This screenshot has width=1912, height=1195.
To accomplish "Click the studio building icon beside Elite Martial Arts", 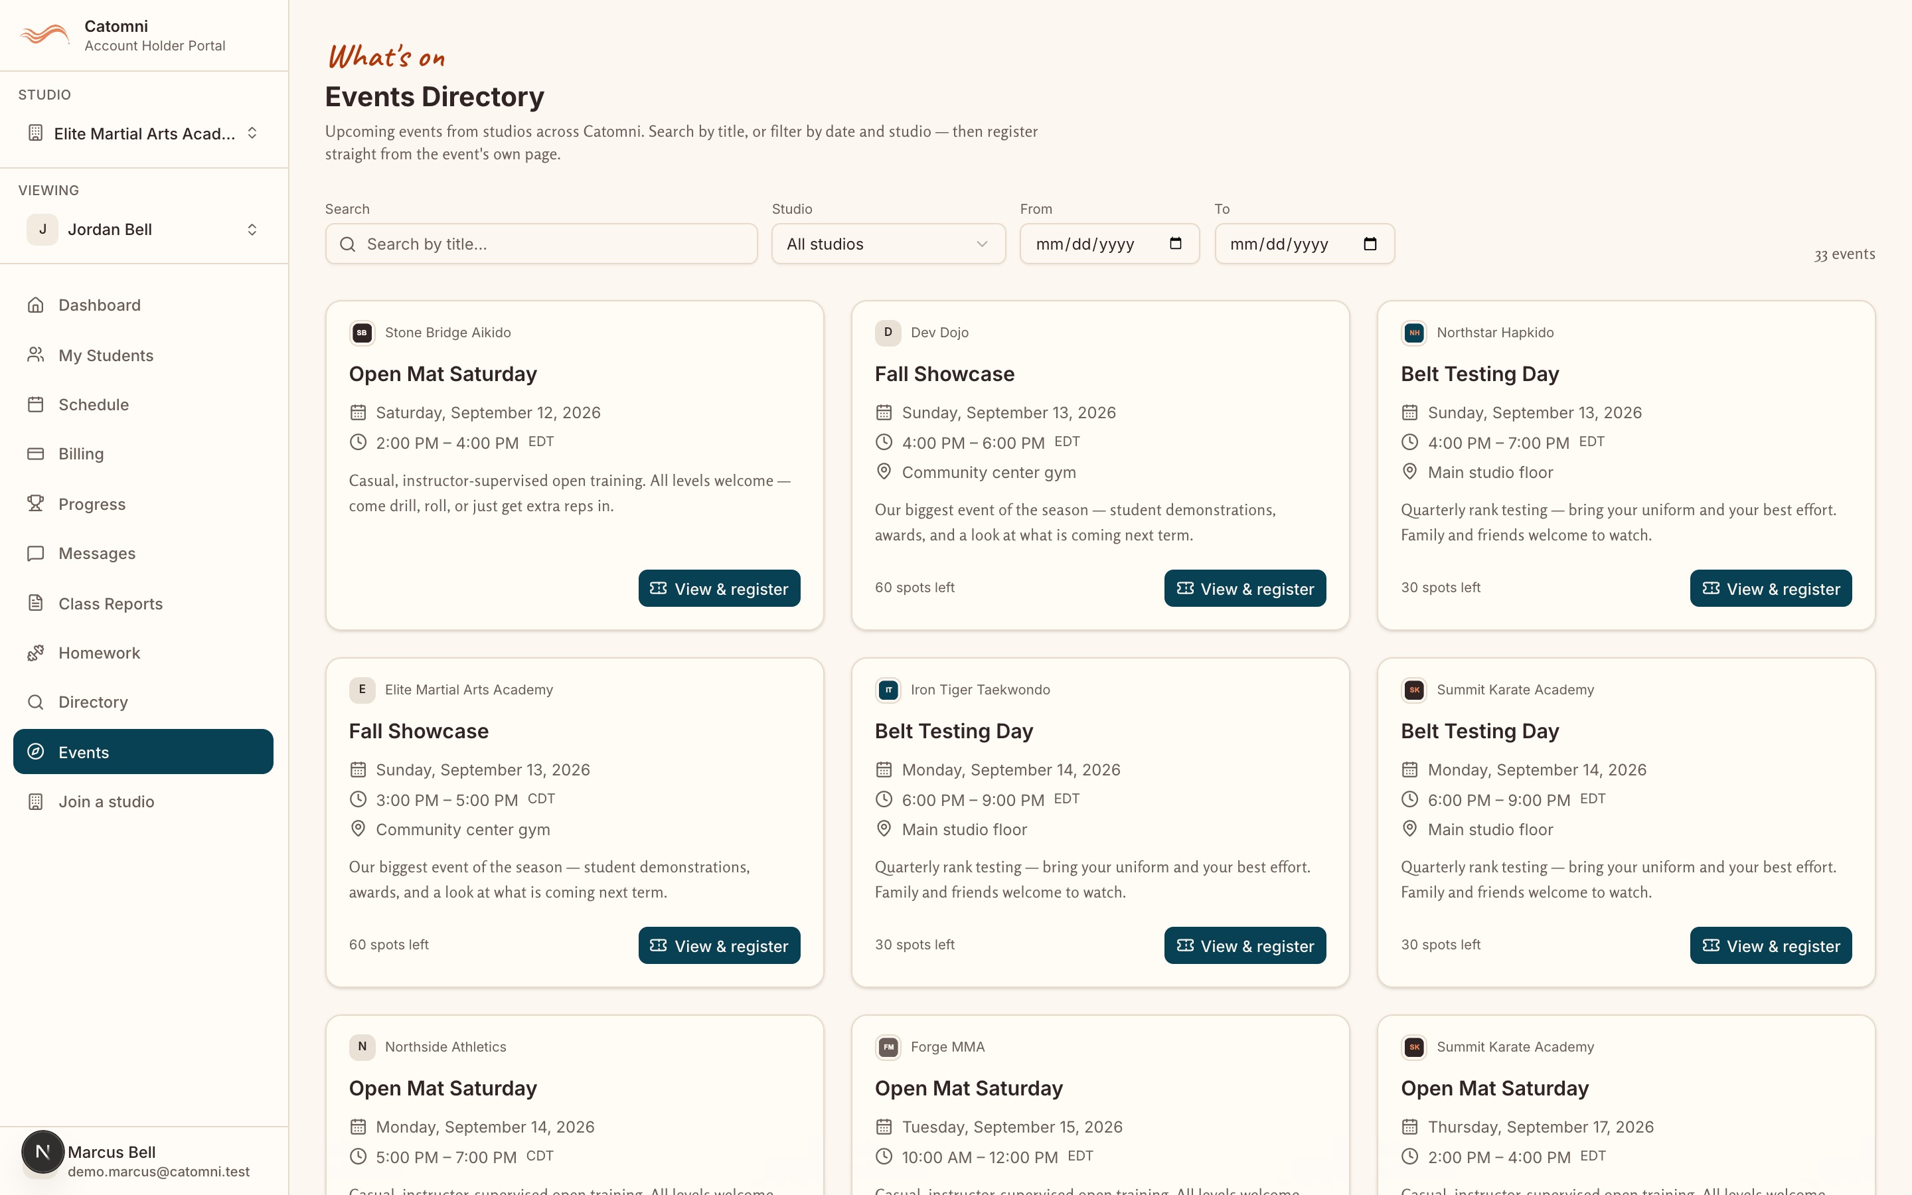I will coord(36,133).
